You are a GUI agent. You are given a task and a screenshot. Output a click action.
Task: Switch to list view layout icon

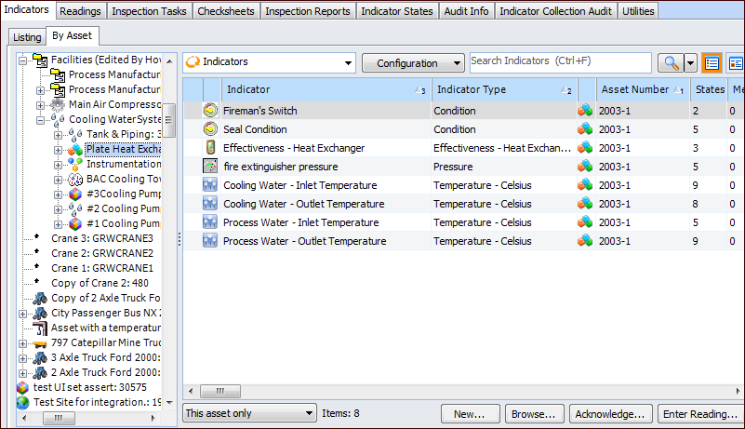pyautogui.click(x=712, y=63)
